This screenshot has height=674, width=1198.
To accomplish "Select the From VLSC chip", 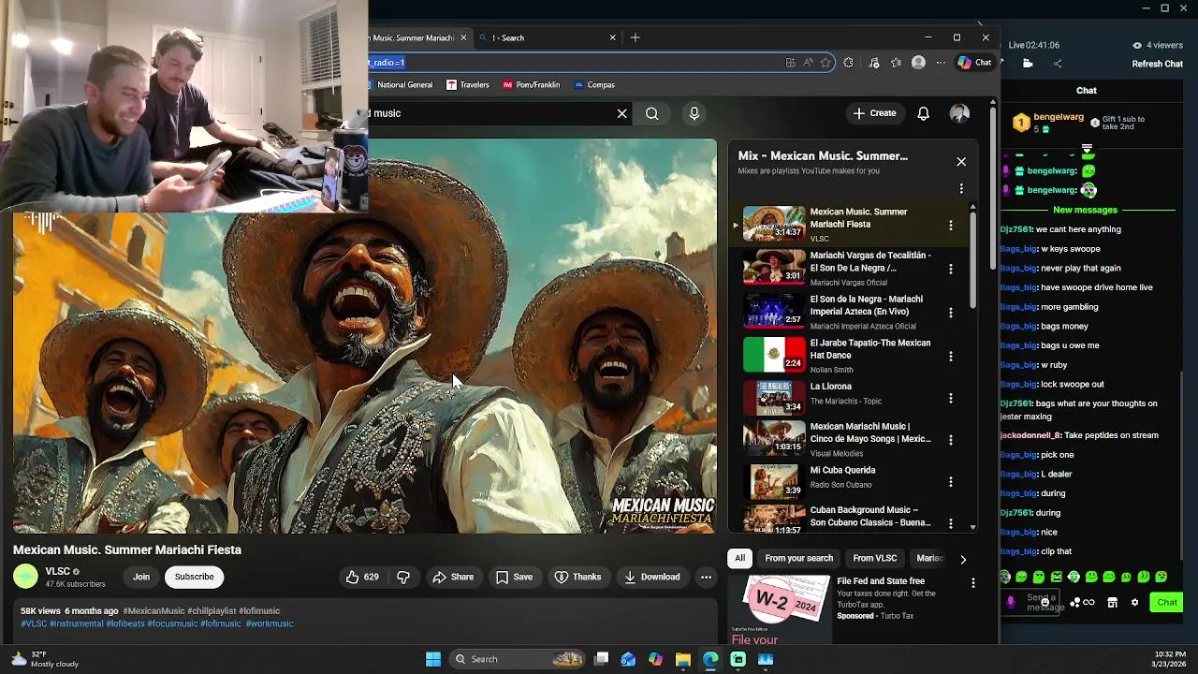I will pos(874,558).
